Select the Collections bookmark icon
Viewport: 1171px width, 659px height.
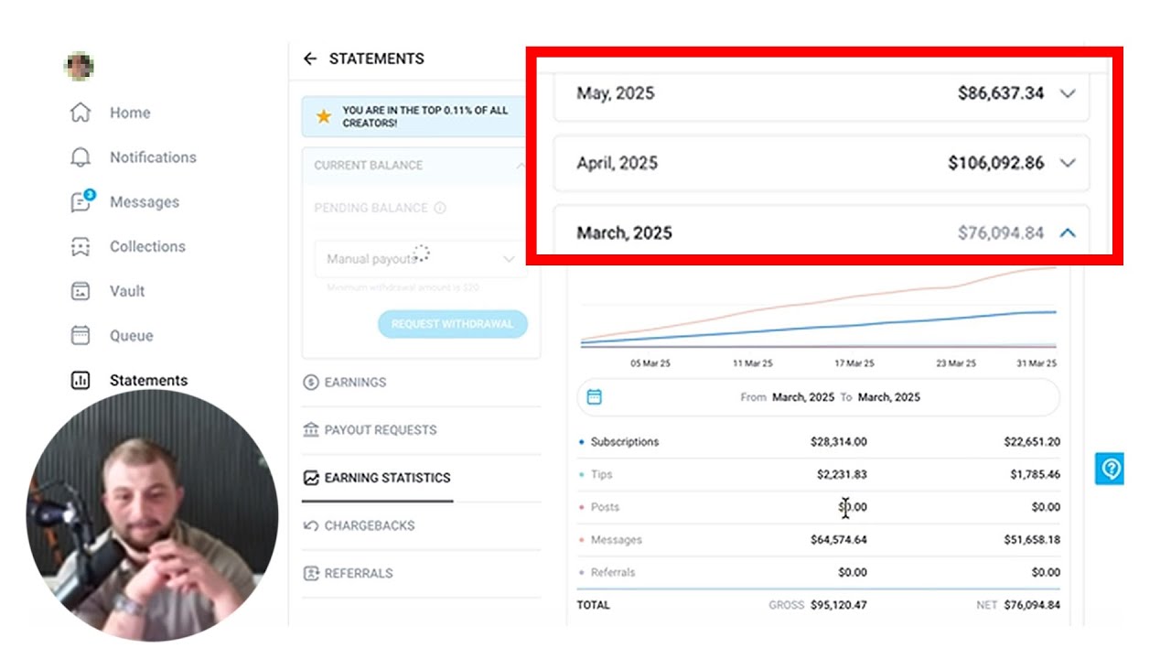(81, 246)
